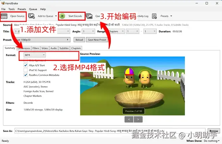Image resolution: width=222 pixels, height=144 pixels.
Task: Click the Presets document gear icon
Action: pyautogui.click(x=154, y=16)
